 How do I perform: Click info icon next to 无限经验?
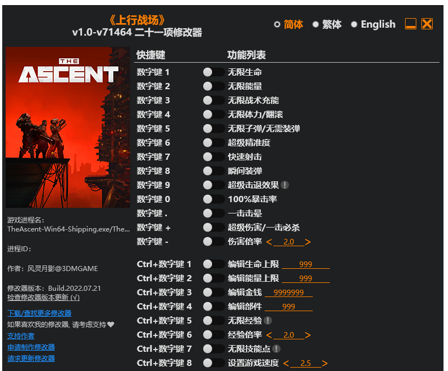click(268, 321)
